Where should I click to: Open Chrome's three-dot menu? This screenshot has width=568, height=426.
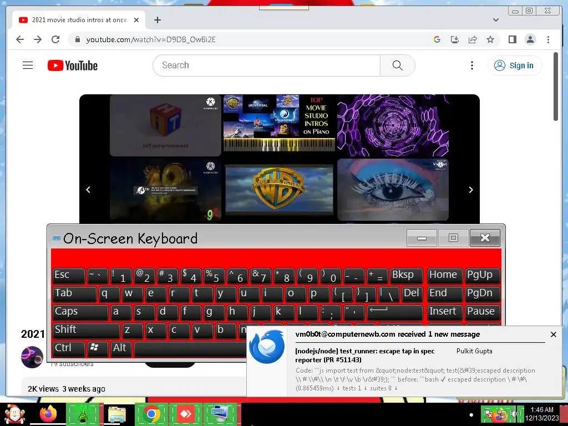(x=548, y=39)
